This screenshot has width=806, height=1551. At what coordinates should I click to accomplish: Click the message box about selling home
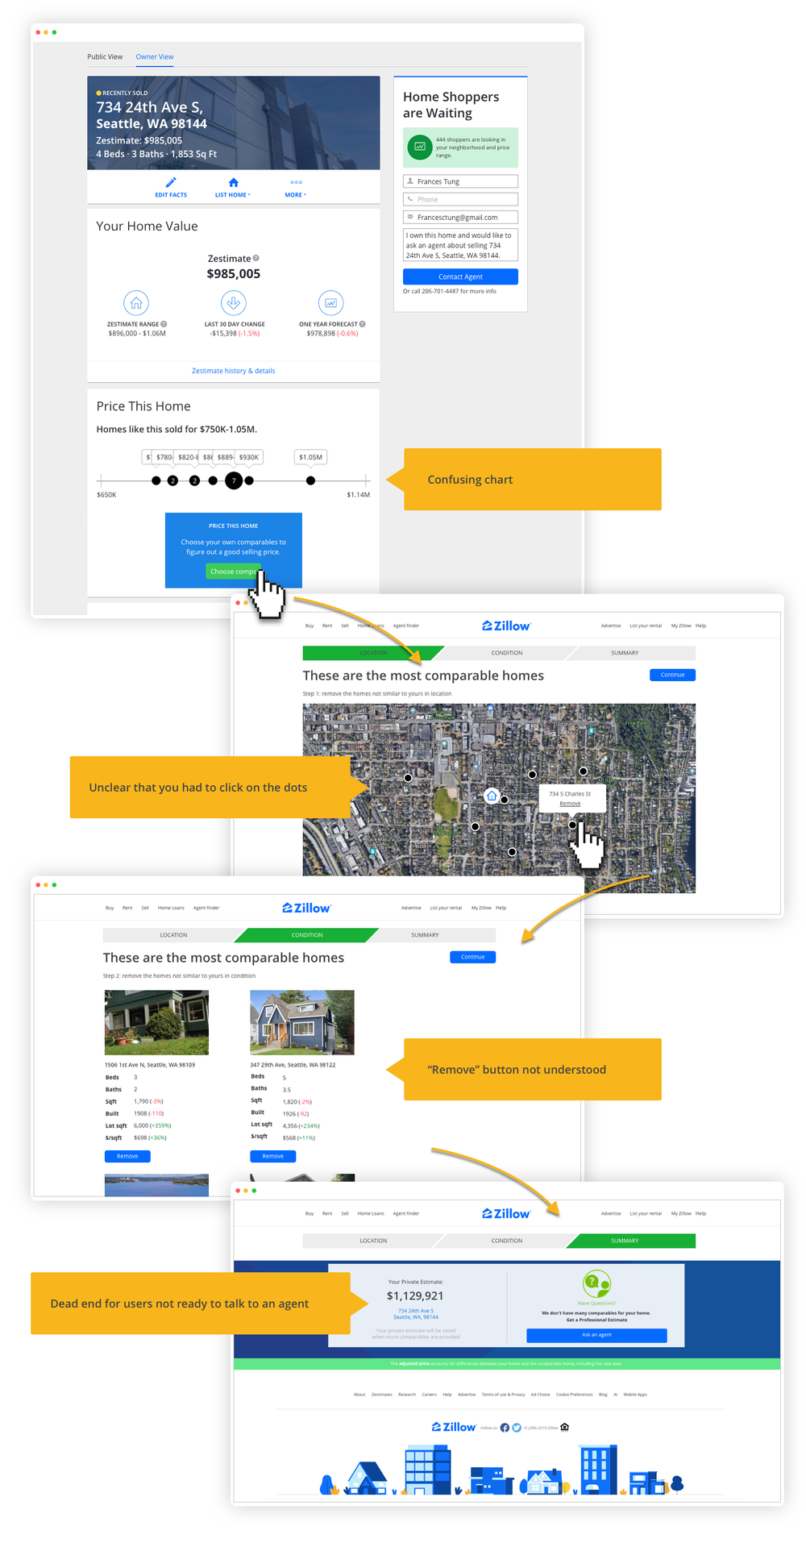[460, 245]
